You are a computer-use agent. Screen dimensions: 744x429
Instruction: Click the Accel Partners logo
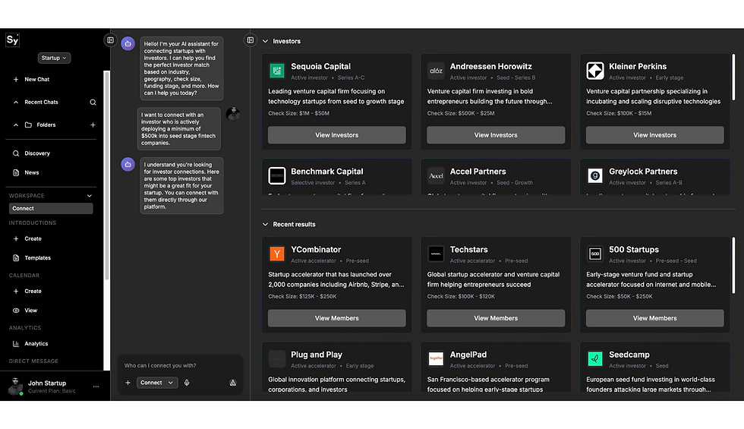tap(436, 175)
